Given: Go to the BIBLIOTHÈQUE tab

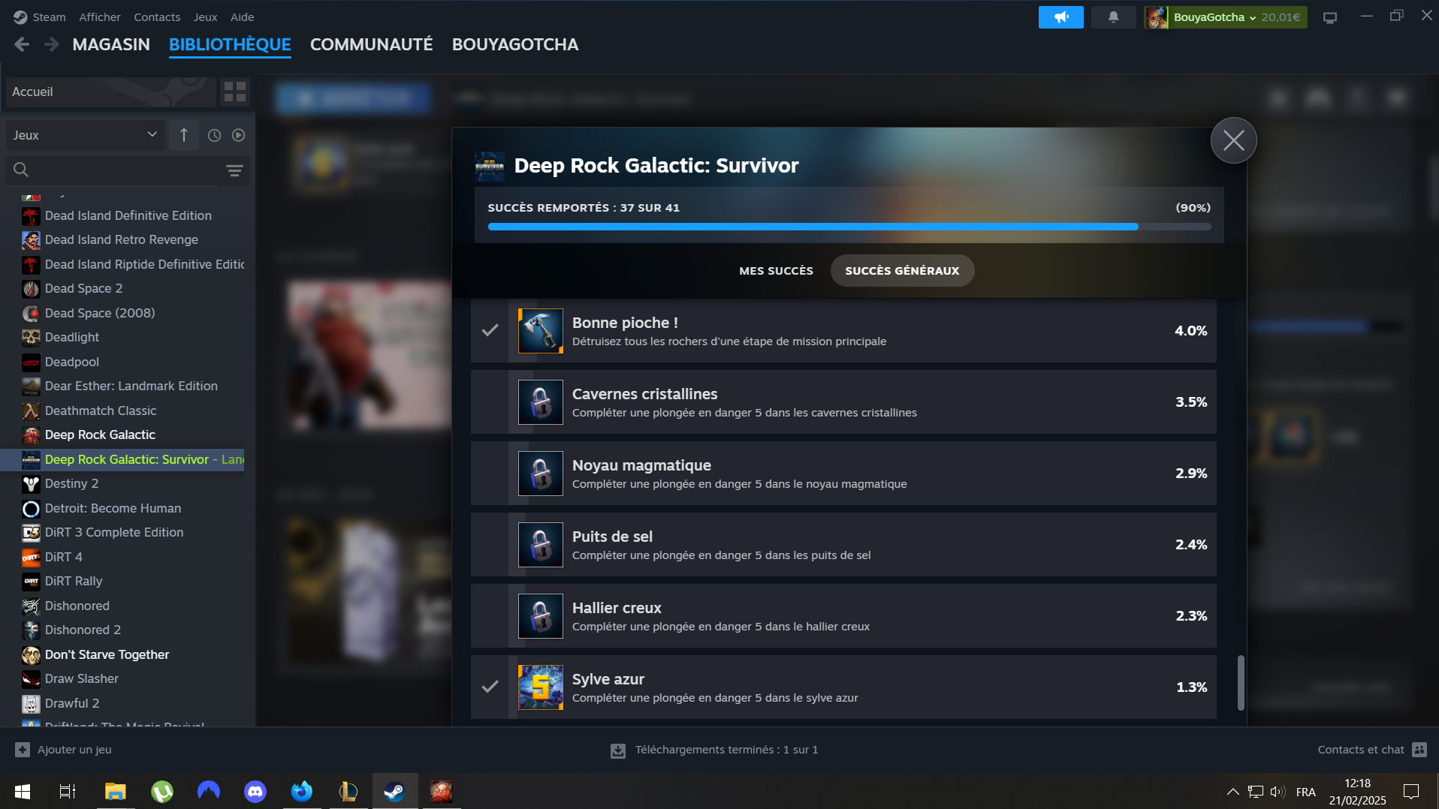Looking at the screenshot, I should tap(230, 45).
